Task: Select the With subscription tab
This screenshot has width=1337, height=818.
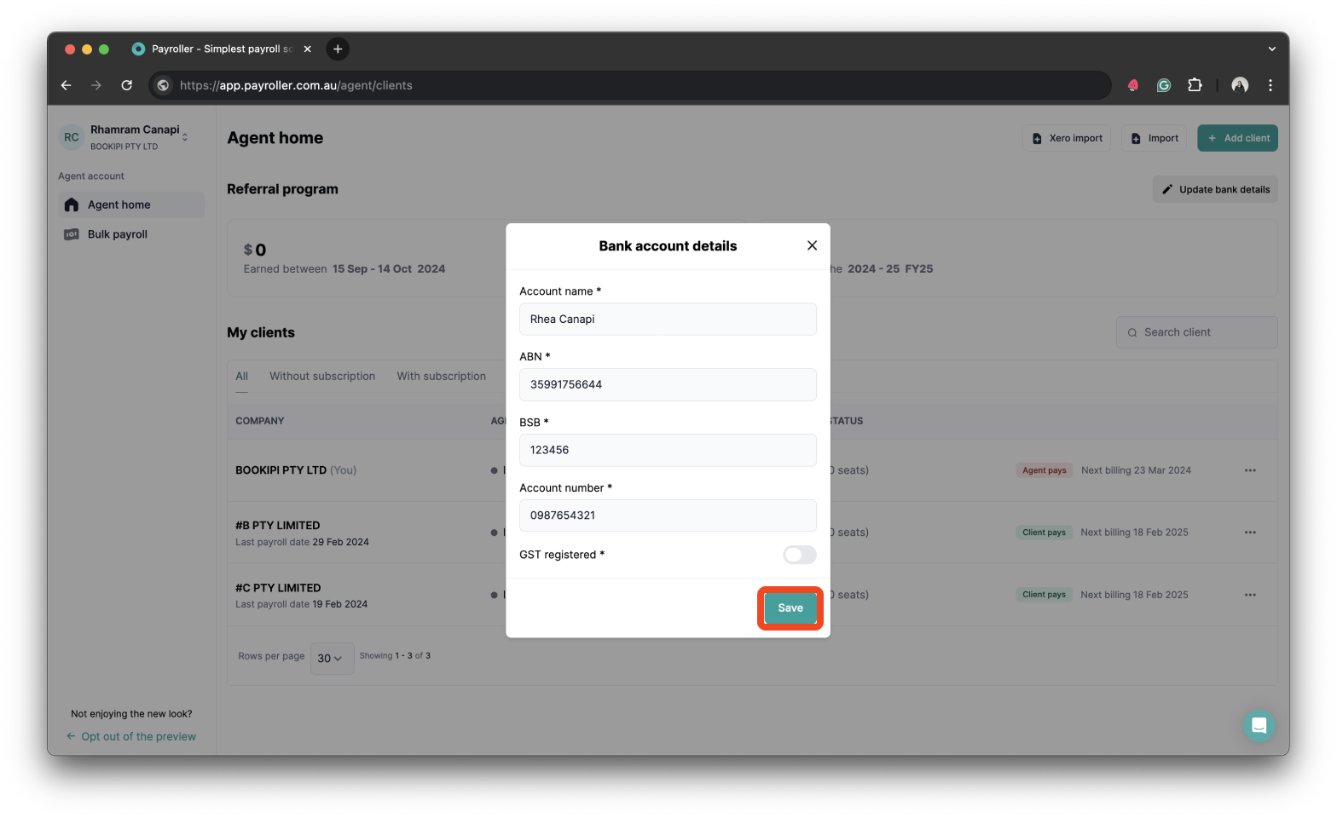Action: [x=441, y=377]
